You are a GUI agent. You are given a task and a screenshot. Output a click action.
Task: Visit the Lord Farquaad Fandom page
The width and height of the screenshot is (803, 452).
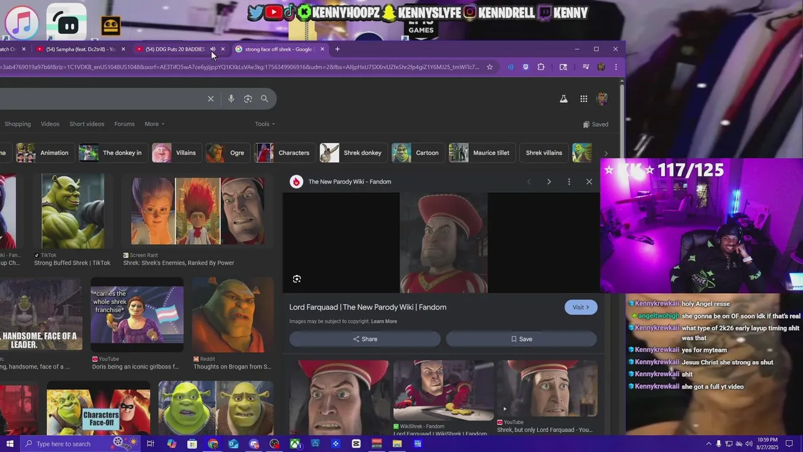point(581,307)
